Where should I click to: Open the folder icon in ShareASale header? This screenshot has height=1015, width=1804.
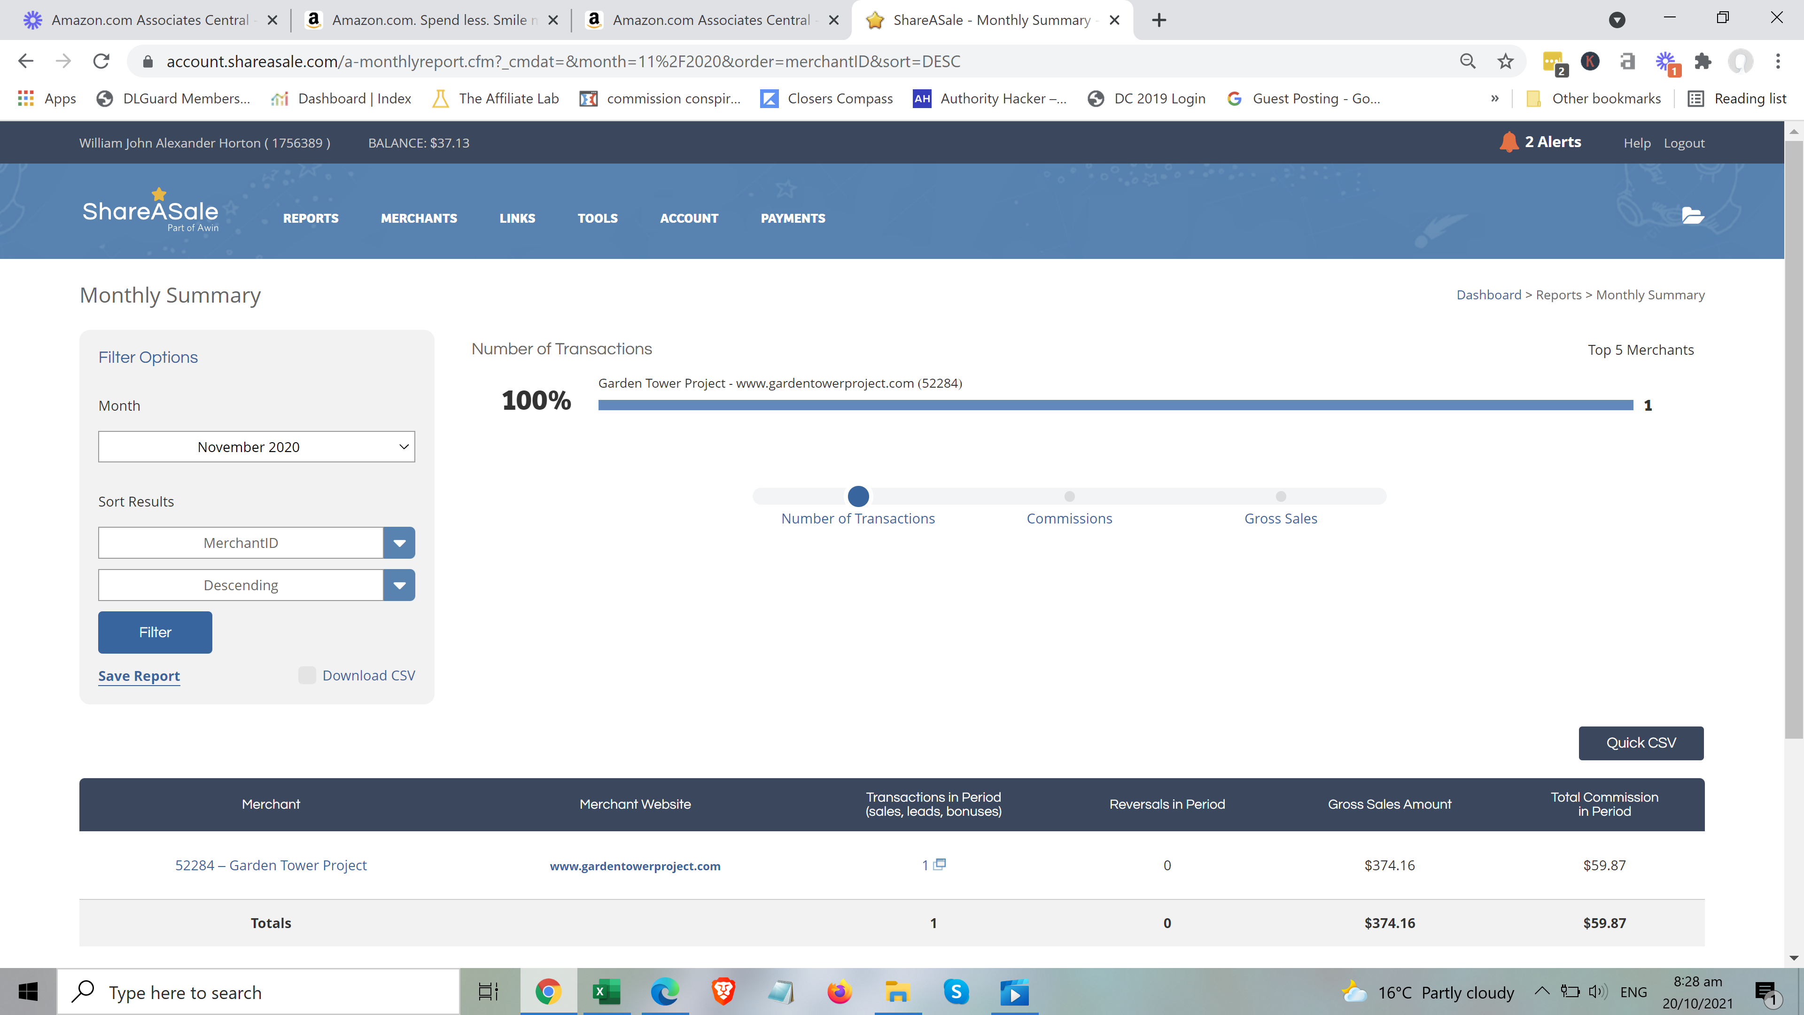click(1693, 216)
